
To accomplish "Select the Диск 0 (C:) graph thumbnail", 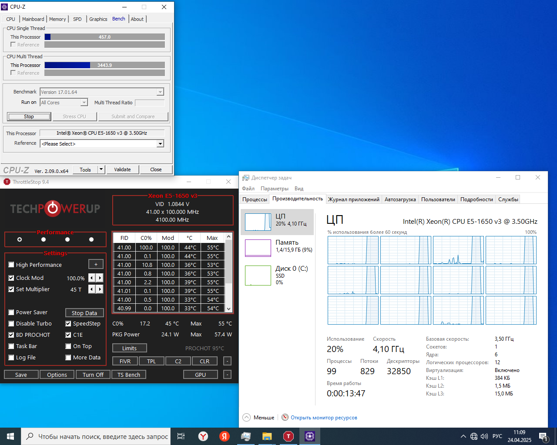I will [x=258, y=276].
